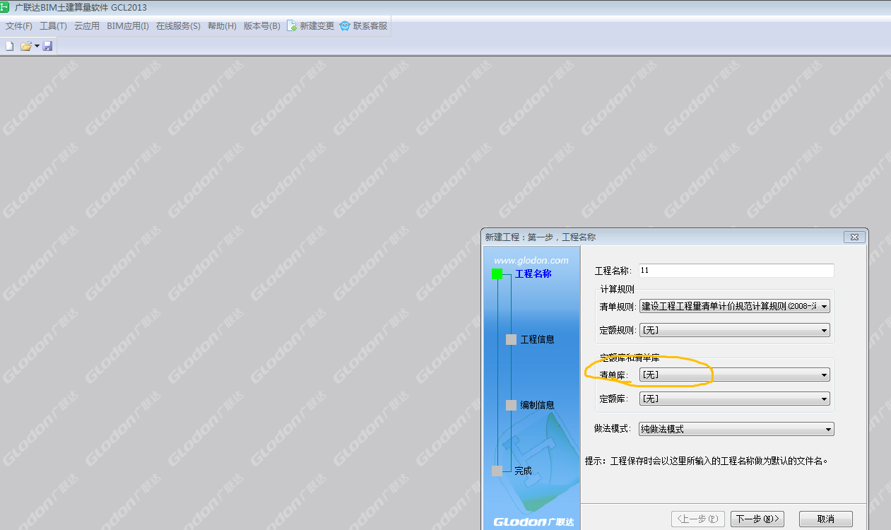Open the 版本号(B) menu

(x=262, y=26)
